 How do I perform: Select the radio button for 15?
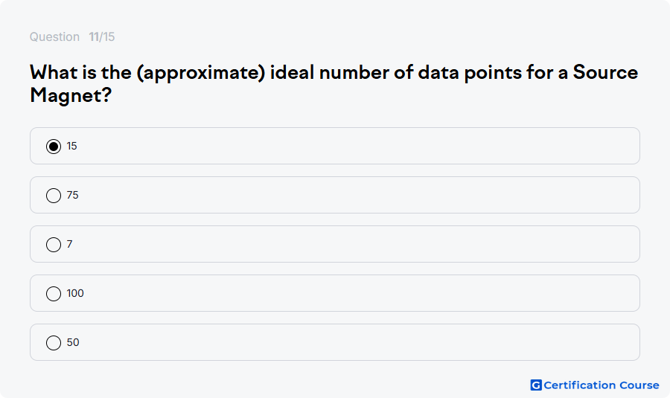[54, 147]
